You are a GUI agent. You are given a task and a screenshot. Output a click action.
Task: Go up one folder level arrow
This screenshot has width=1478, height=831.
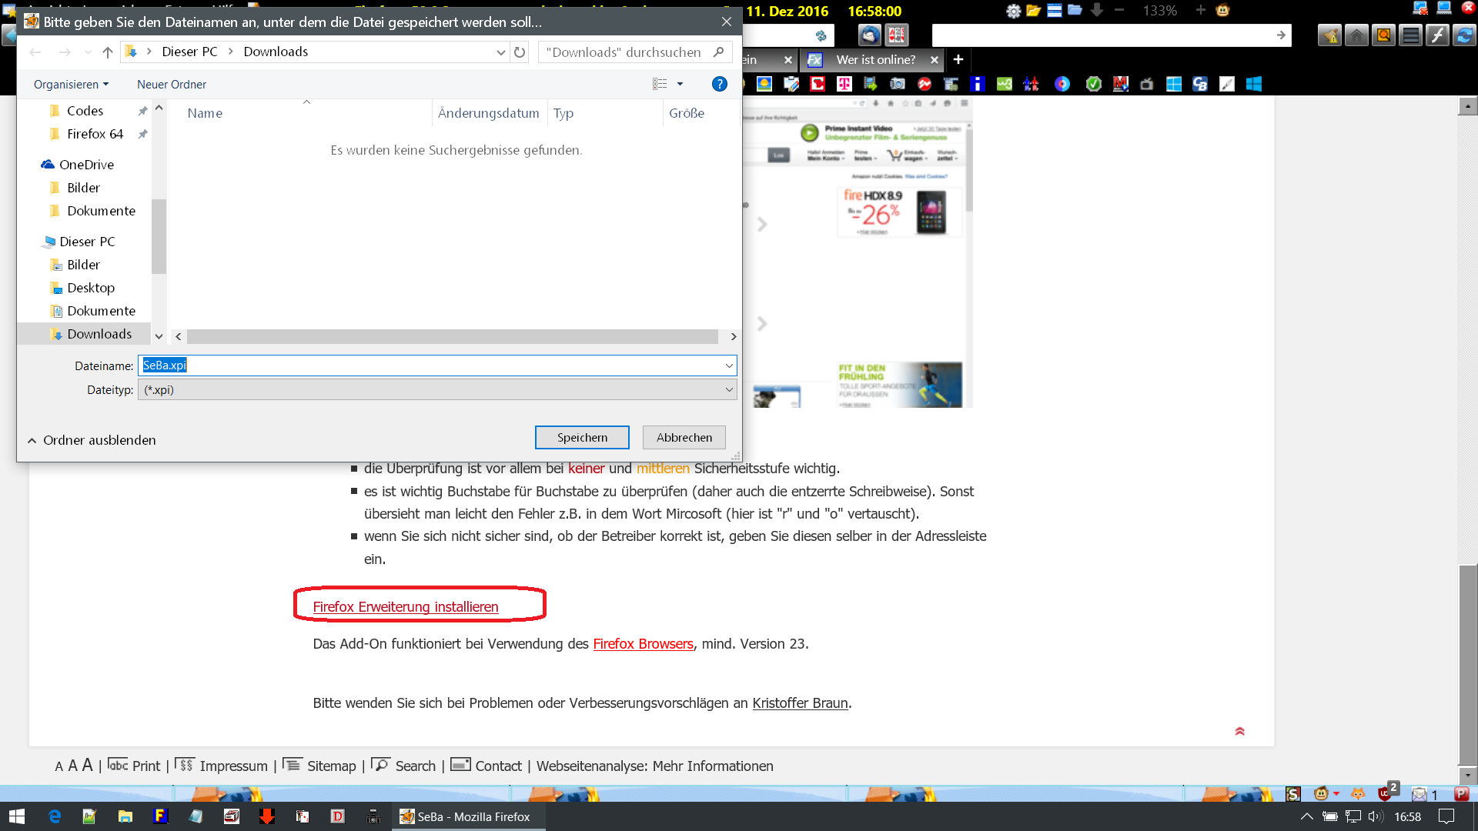[108, 52]
